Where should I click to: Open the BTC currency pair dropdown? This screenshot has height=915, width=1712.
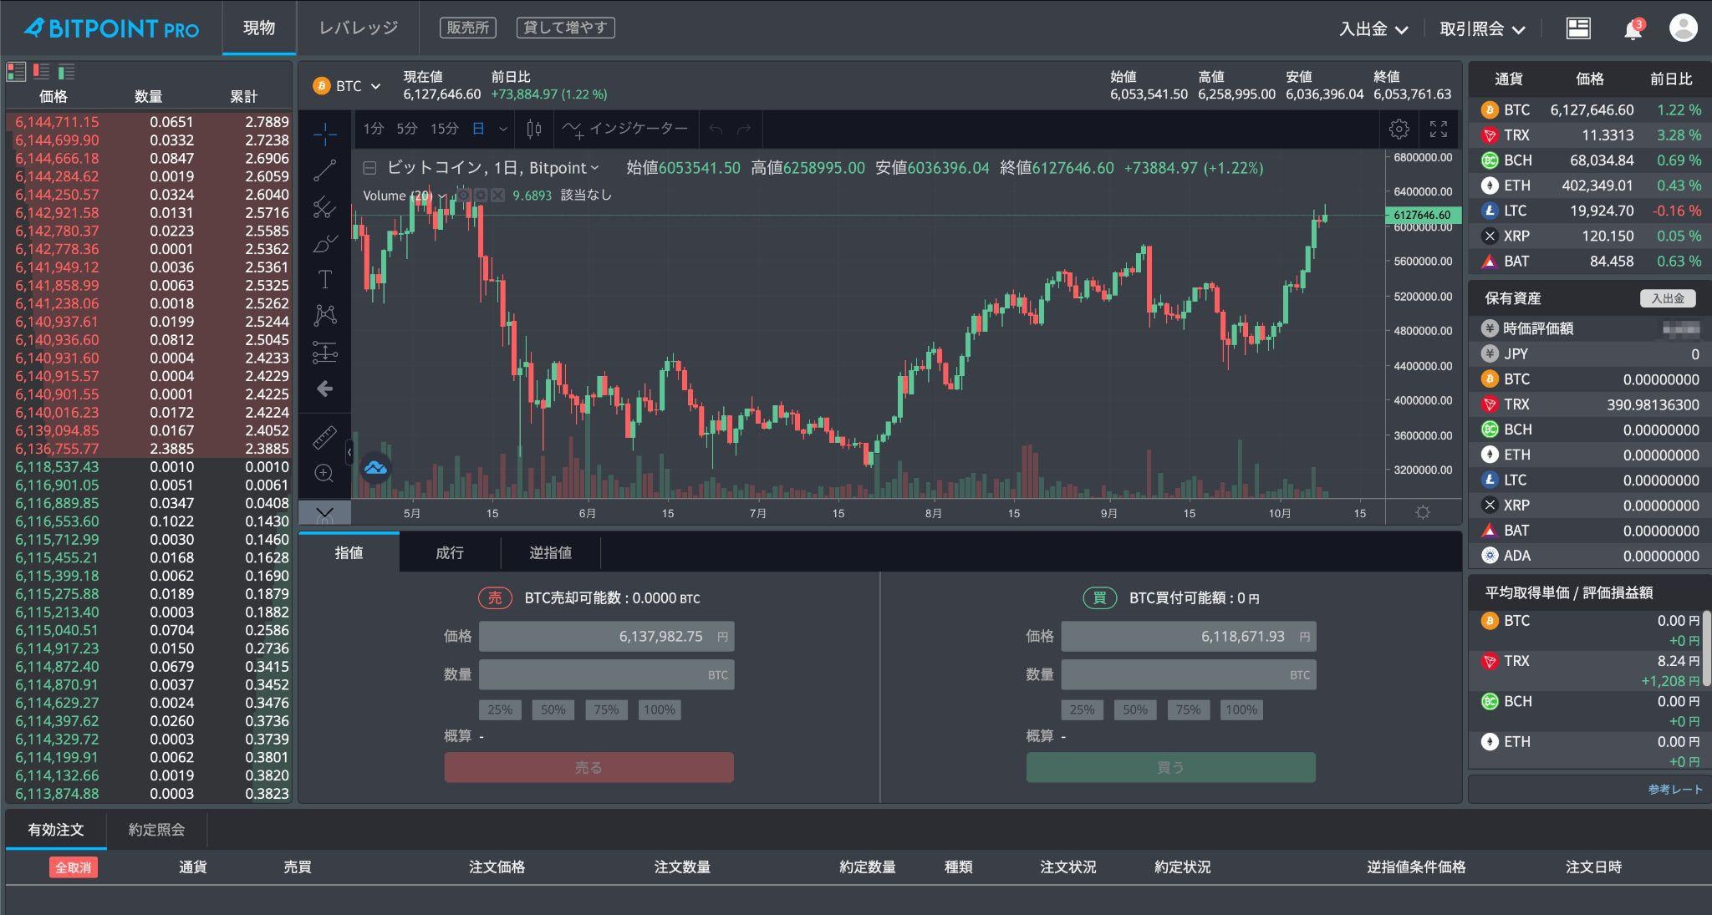[346, 85]
